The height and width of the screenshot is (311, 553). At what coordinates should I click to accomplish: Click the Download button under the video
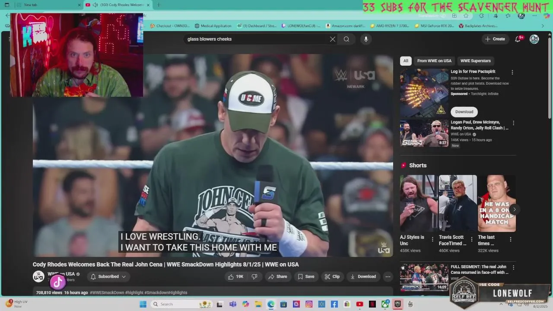(x=363, y=276)
